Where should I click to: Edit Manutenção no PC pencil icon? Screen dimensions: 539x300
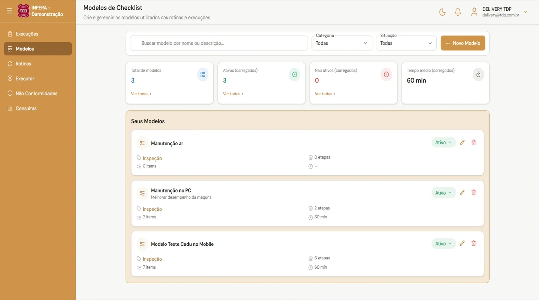(x=462, y=192)
